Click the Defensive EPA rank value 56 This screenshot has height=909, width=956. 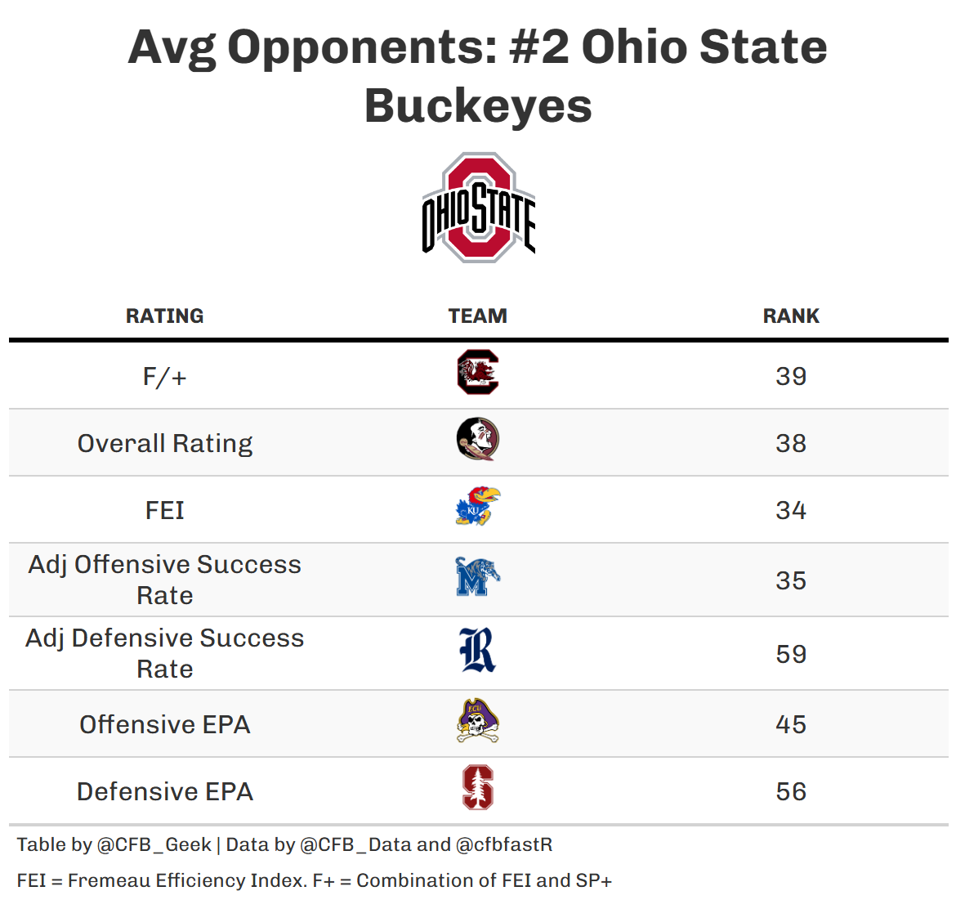point(791,792)
